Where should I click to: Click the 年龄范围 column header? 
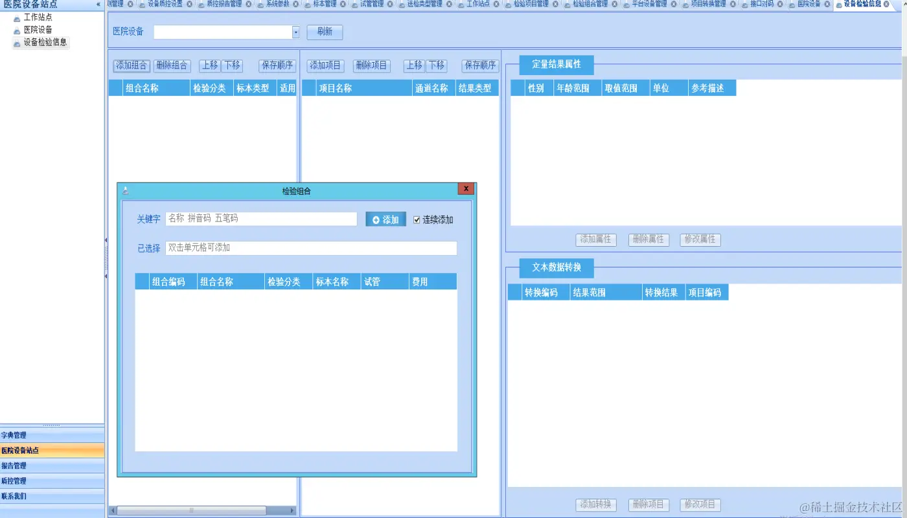point(577,88)
